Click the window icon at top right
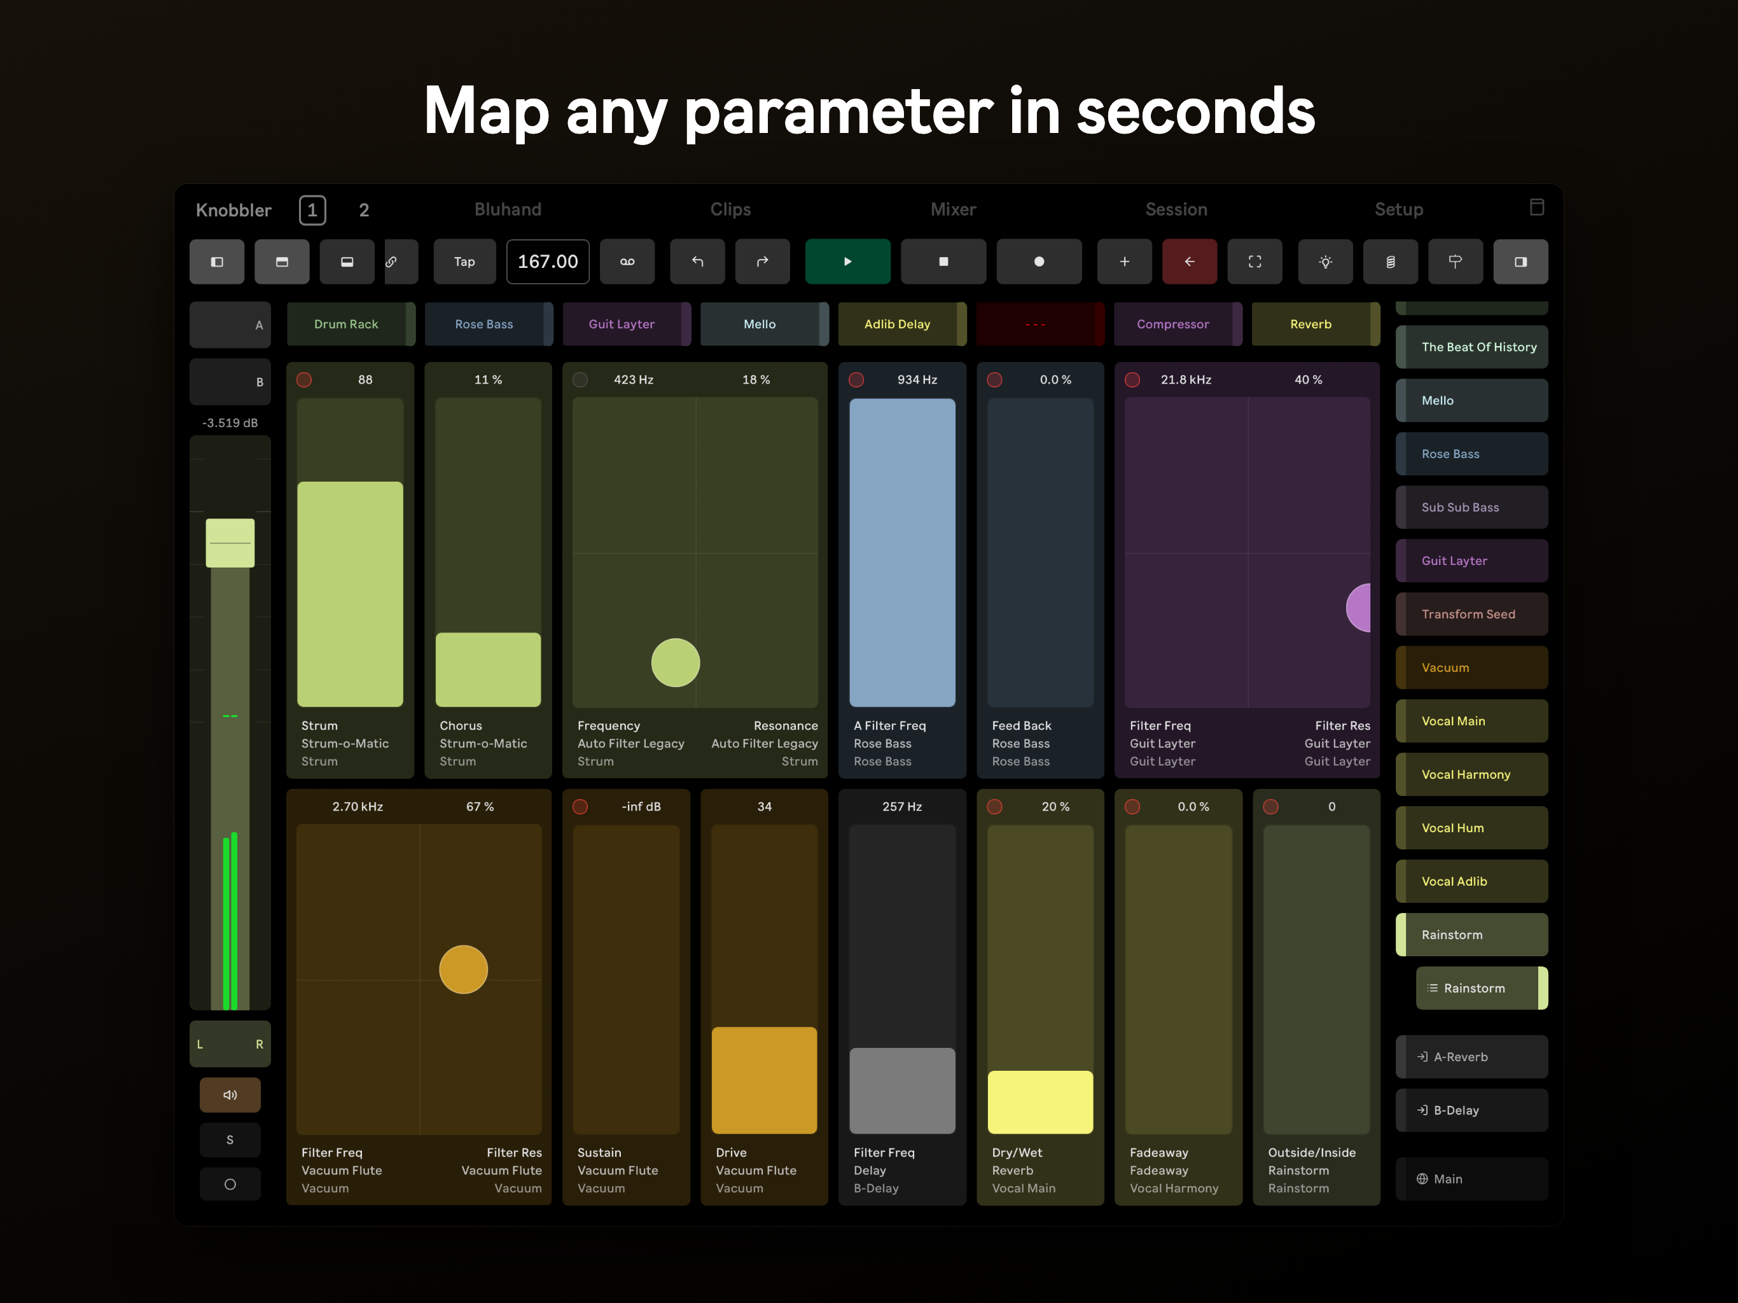Image resolution: width=1738 pixels, height=1303 pixels. pyautogui.click(x=1537, y=207)
